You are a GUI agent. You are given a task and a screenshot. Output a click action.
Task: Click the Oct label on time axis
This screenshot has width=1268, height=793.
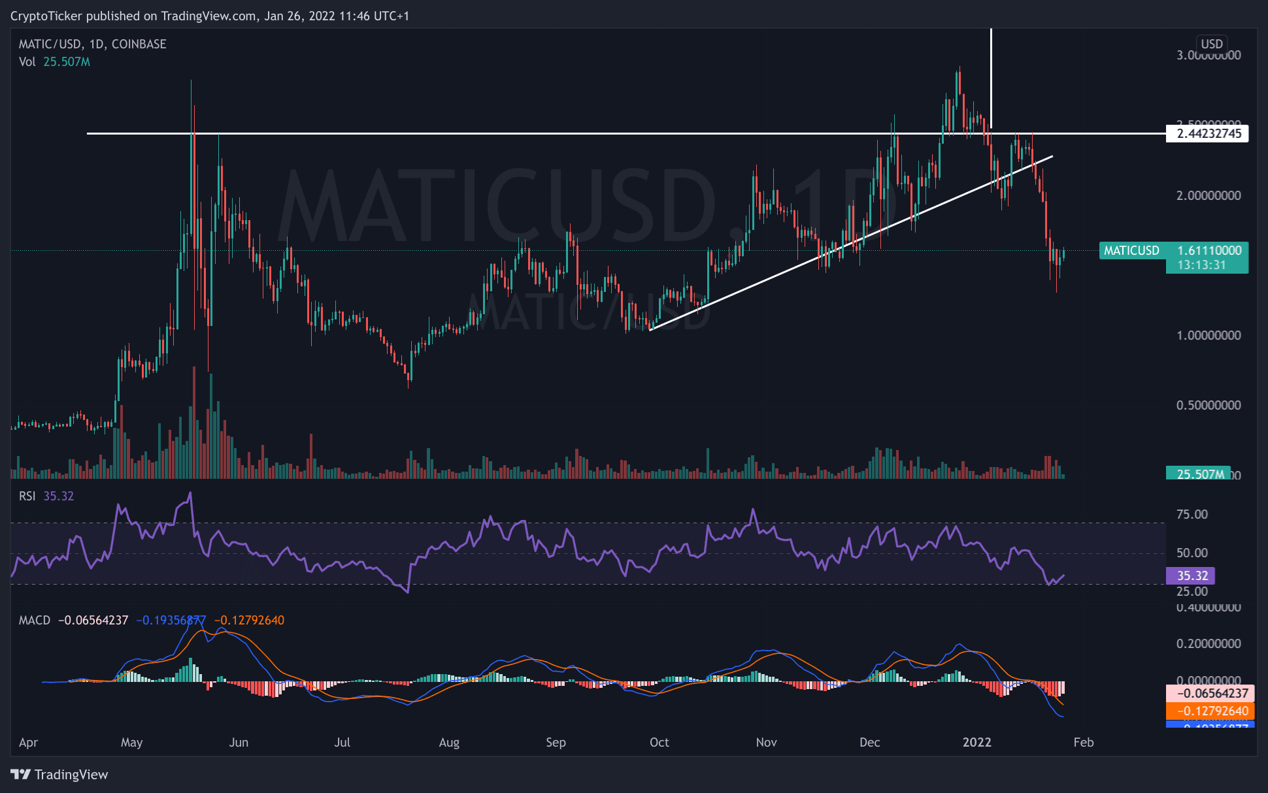pos(659,742)
